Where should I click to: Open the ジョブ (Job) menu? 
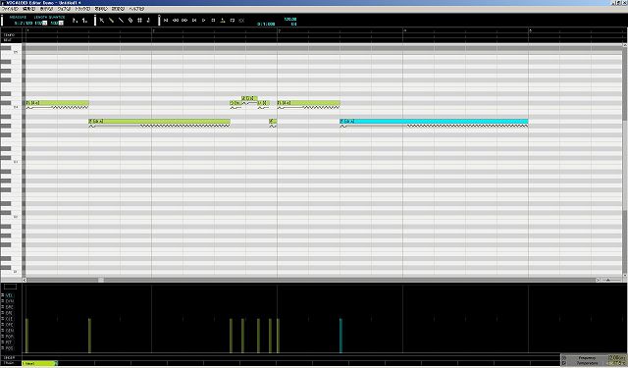coord(64,9)
